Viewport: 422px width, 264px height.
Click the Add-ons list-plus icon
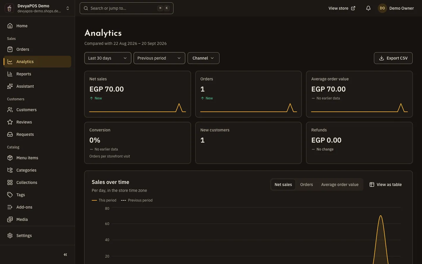click(10, 207)
